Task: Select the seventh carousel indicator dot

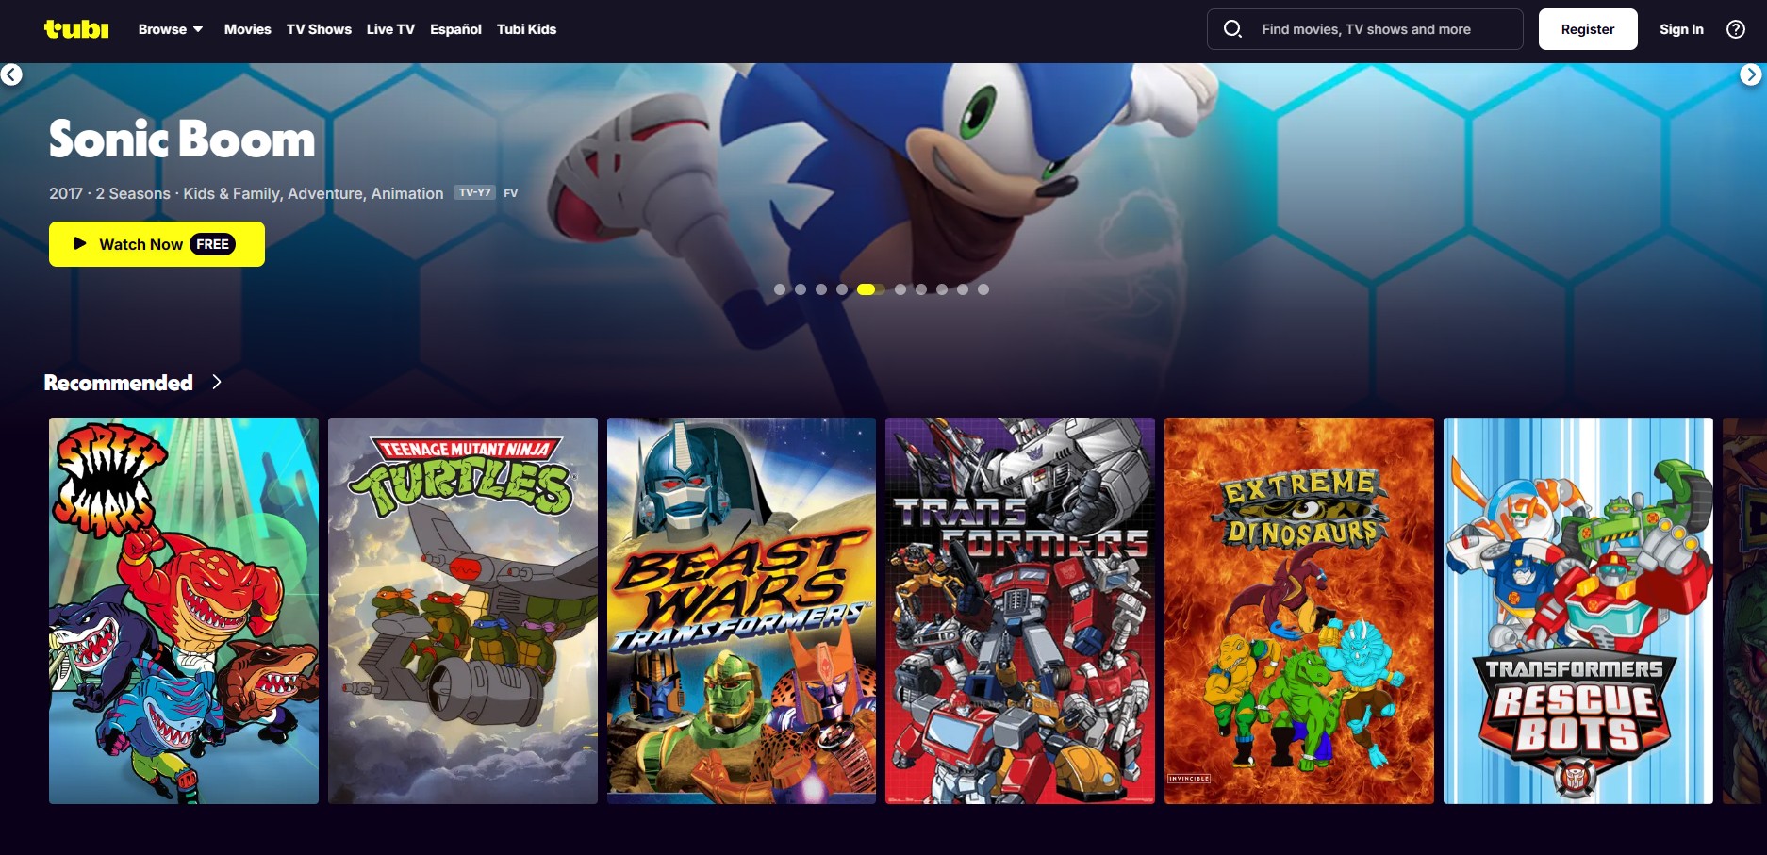Action: (921, 289)
